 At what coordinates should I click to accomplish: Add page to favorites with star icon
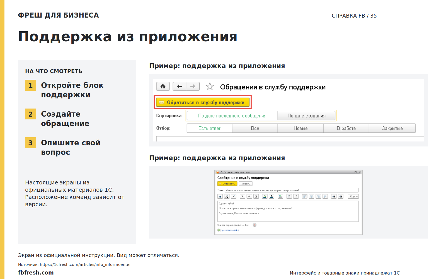point(210,86)
